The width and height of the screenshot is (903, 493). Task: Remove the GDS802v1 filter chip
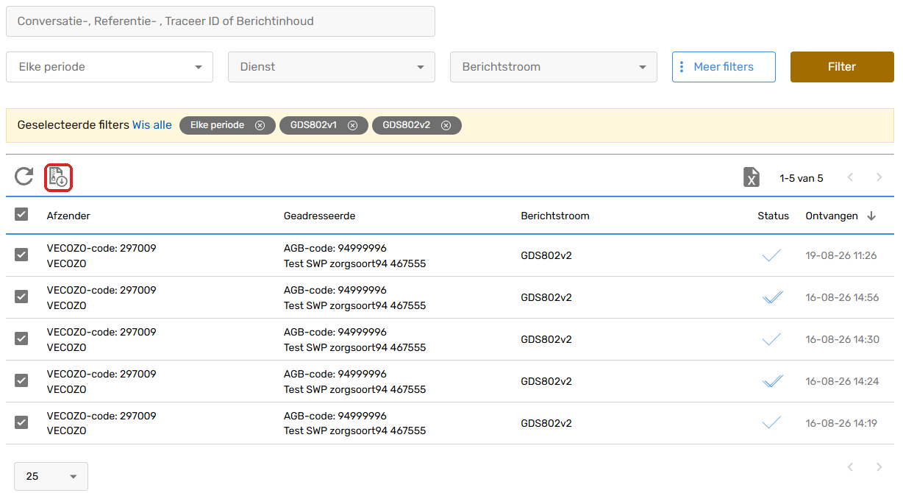click(x=352, y=125)
